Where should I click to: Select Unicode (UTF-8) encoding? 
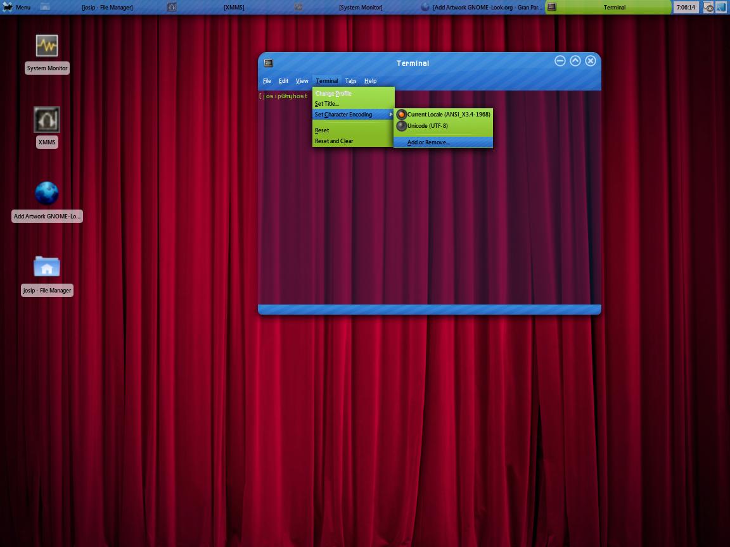tap(443, 126)
